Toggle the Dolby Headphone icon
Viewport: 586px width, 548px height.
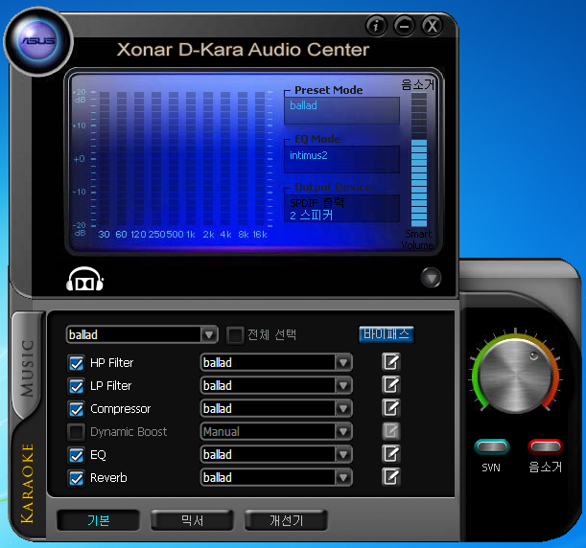click(x=84, y=279)
